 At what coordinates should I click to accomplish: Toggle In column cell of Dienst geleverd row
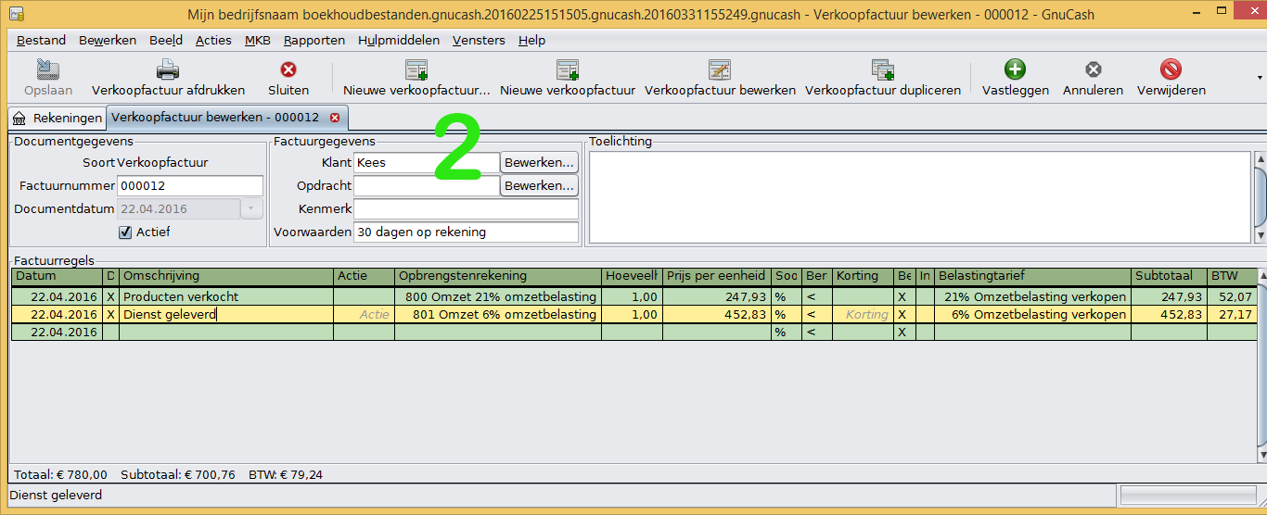pyautogui.click(x=925, y=314)
